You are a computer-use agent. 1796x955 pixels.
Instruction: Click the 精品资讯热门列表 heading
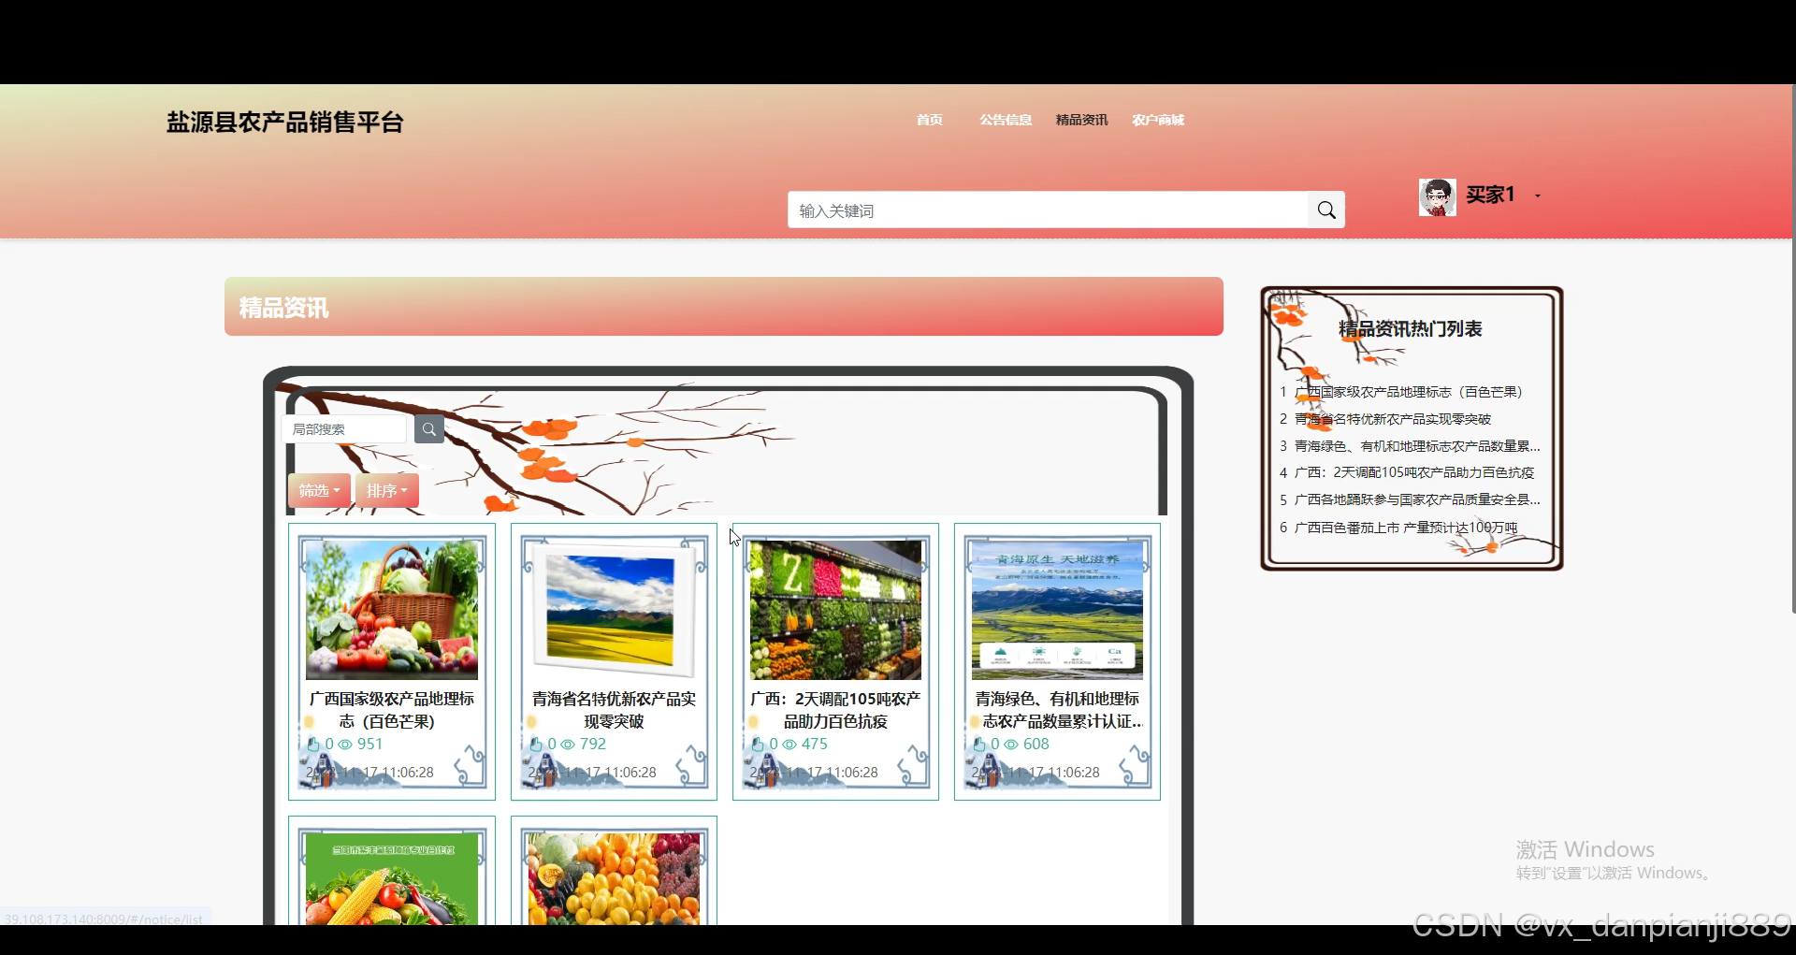point(1410,329)
